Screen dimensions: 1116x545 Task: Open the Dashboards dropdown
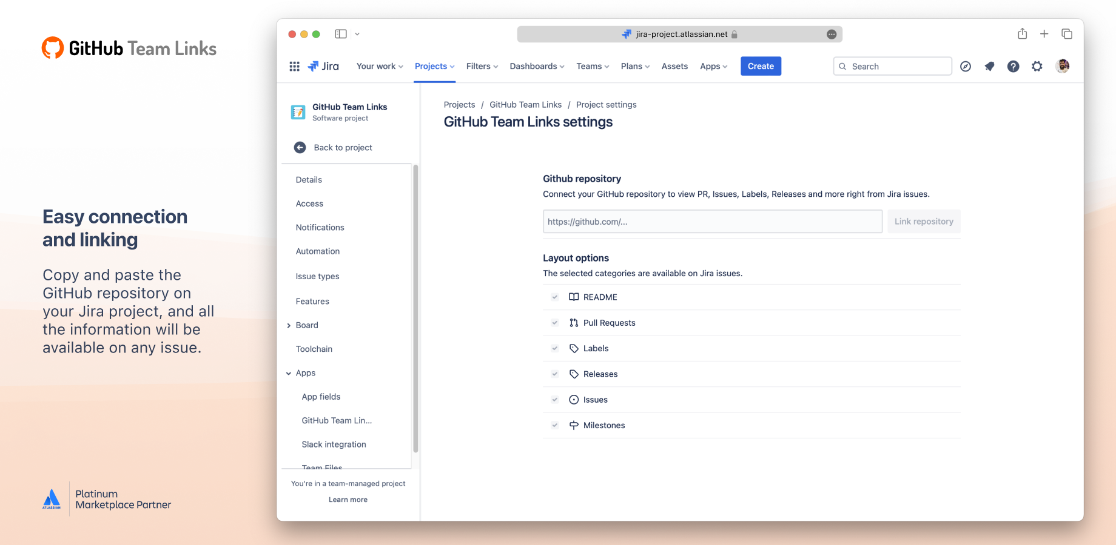[x=537, y=67]
